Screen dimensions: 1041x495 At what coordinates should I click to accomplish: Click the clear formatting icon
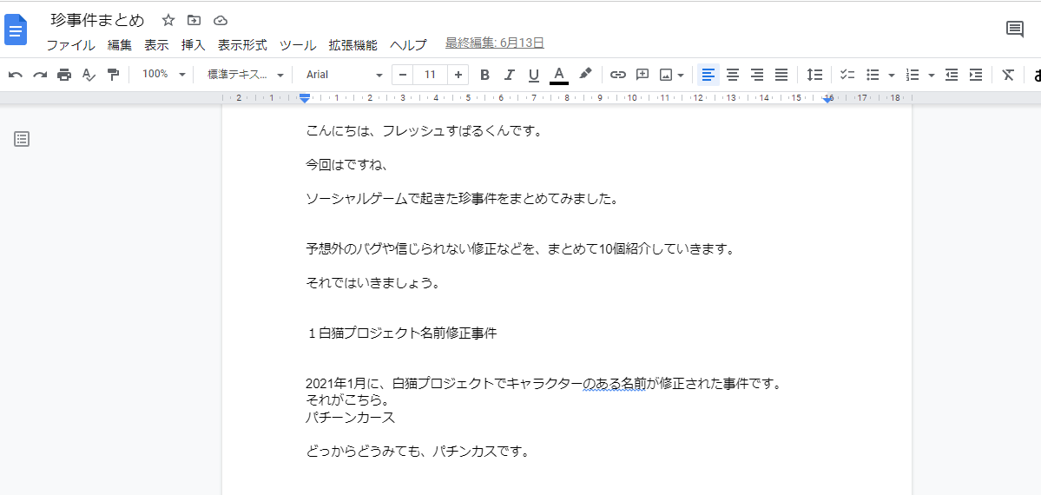click(1007, 75)
